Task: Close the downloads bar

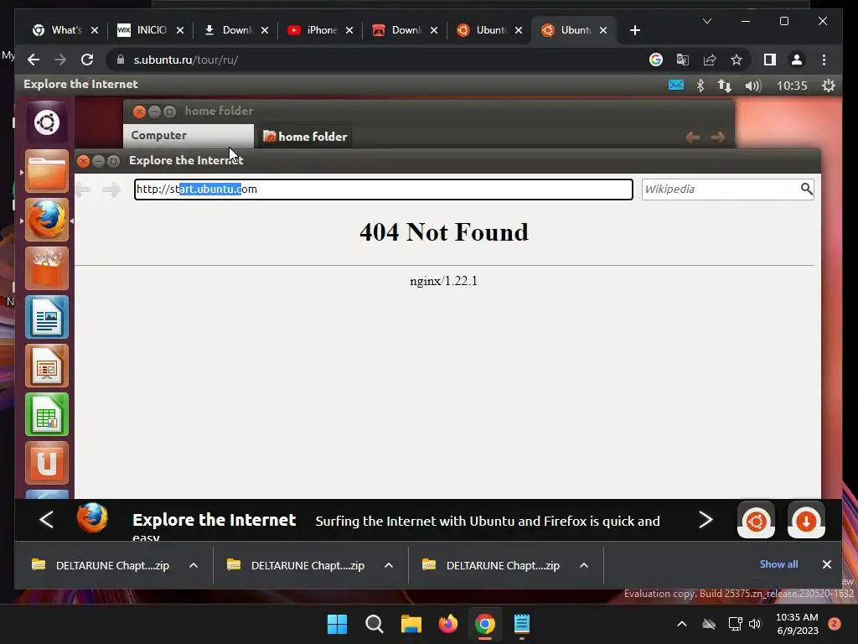Action: pos(827,564)
